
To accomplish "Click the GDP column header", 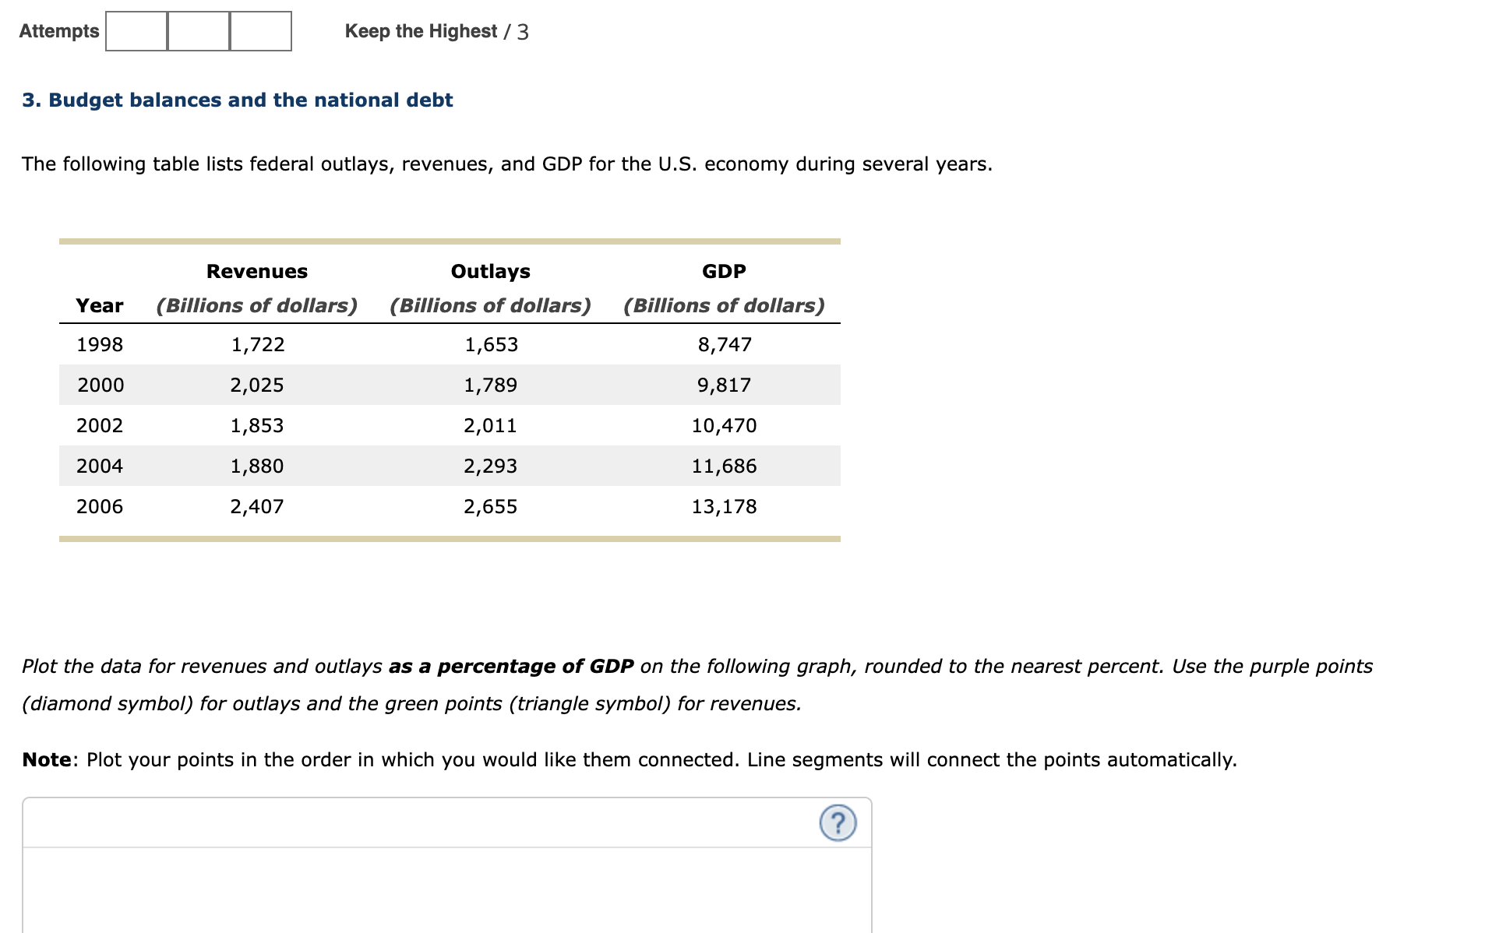I will (723, 271).
